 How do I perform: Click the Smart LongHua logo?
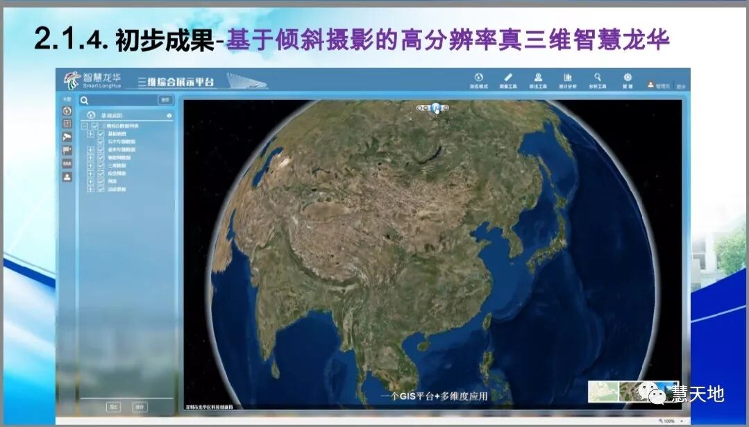pos(92,81)
